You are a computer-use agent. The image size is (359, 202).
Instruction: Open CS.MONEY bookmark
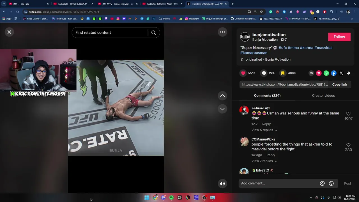(x=298, y=19)
